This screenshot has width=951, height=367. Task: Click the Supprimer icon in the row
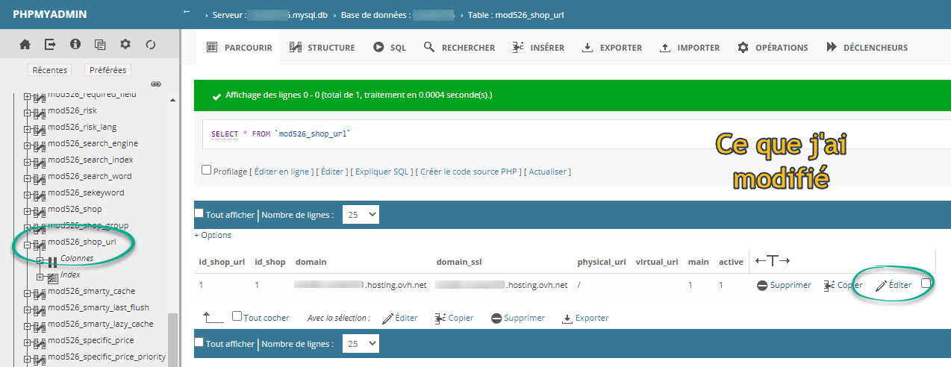click(762, 286)
